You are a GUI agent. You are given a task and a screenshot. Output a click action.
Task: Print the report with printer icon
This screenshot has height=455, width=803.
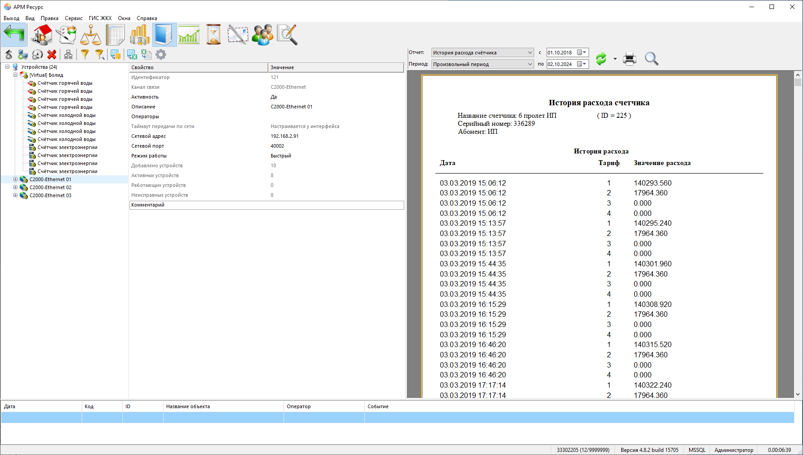pos(630,58)
